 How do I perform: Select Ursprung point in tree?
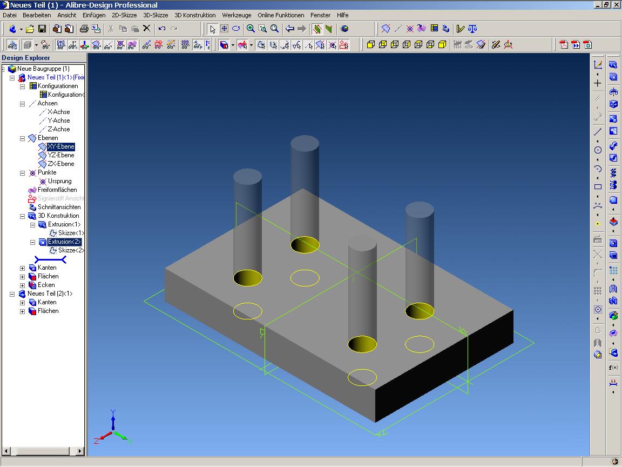pos(59,181)
